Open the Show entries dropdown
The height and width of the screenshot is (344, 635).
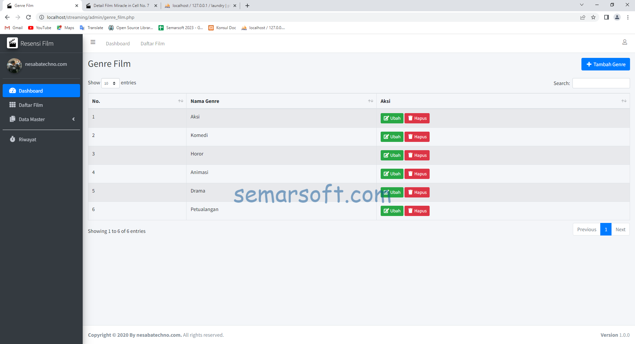[x=110, y=83]
